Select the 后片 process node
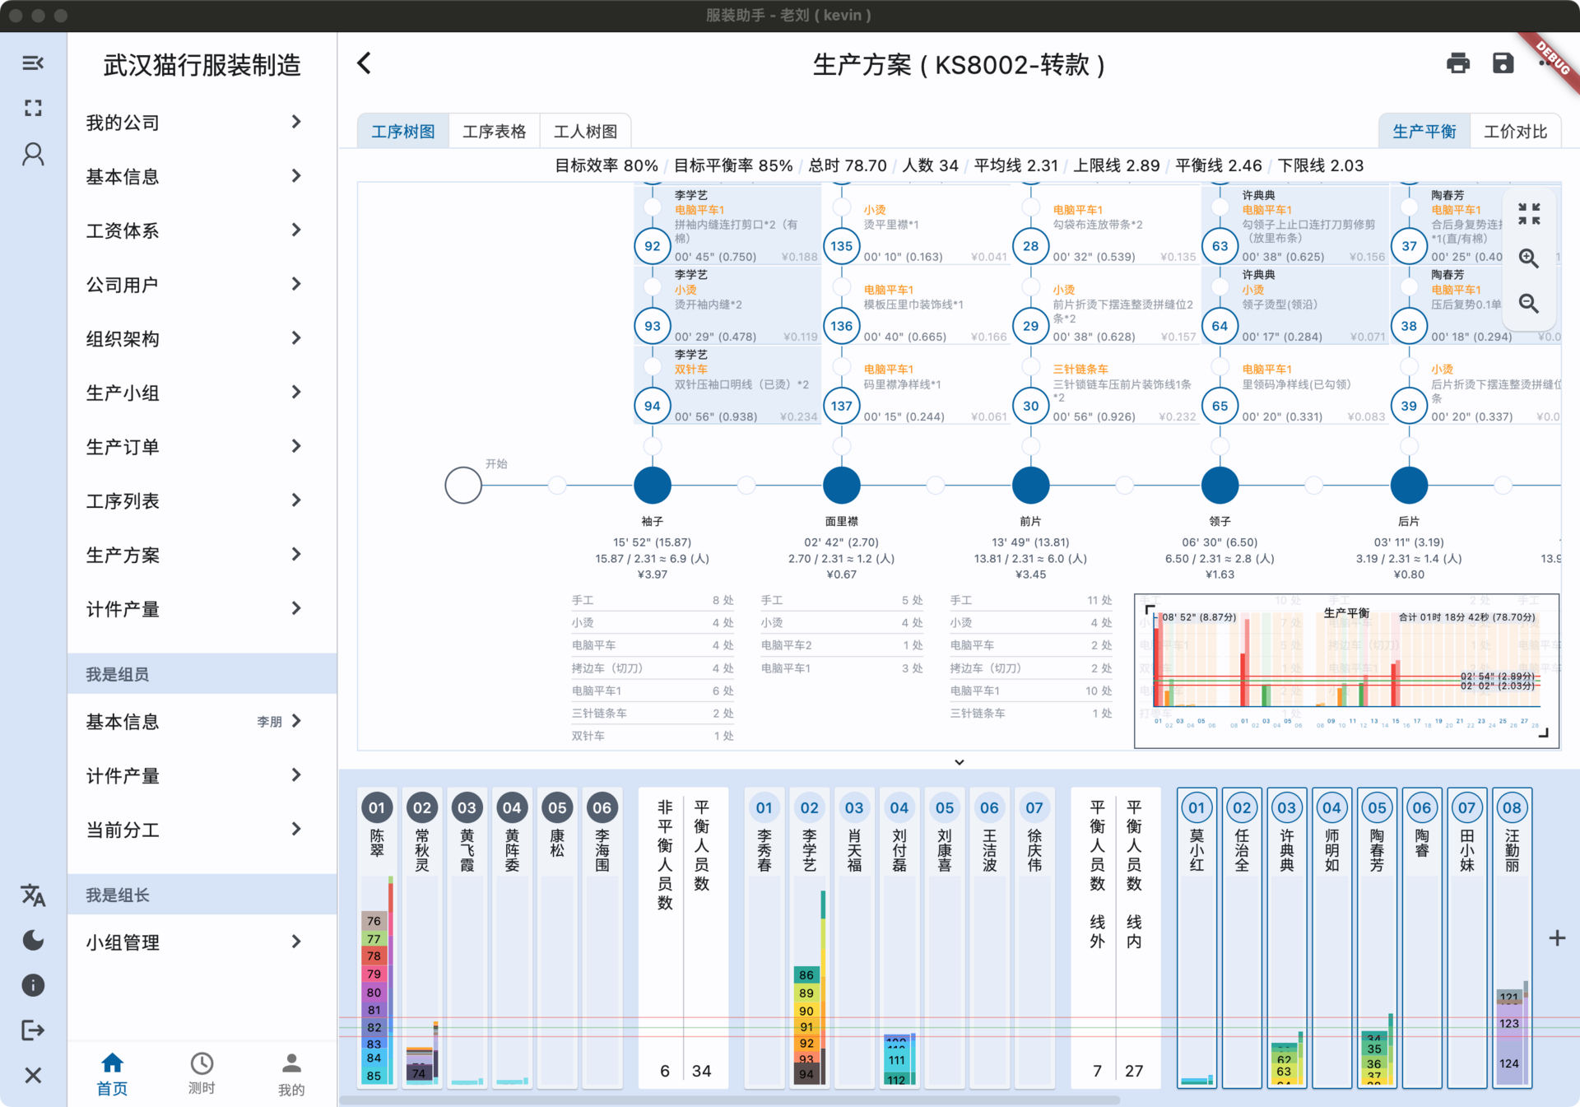The height and width of the screenshot is (1107, 1580). (x=1410, y=486)
